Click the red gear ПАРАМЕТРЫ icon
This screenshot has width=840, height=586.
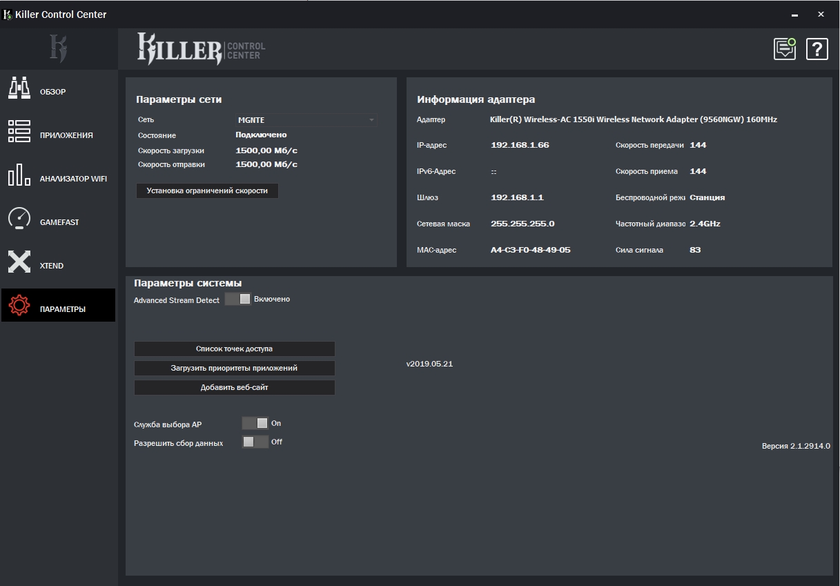19,305
